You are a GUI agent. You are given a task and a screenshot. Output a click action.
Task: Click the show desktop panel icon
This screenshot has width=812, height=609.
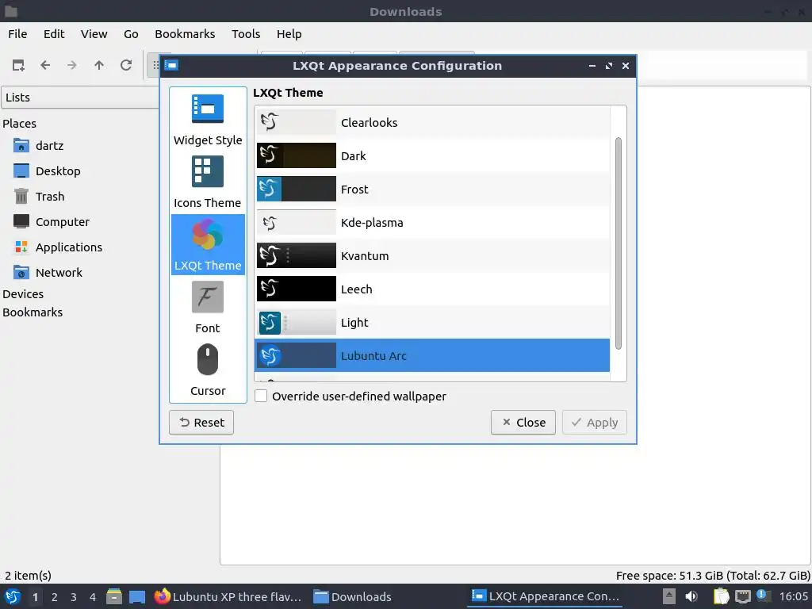[x=137, y=596]
